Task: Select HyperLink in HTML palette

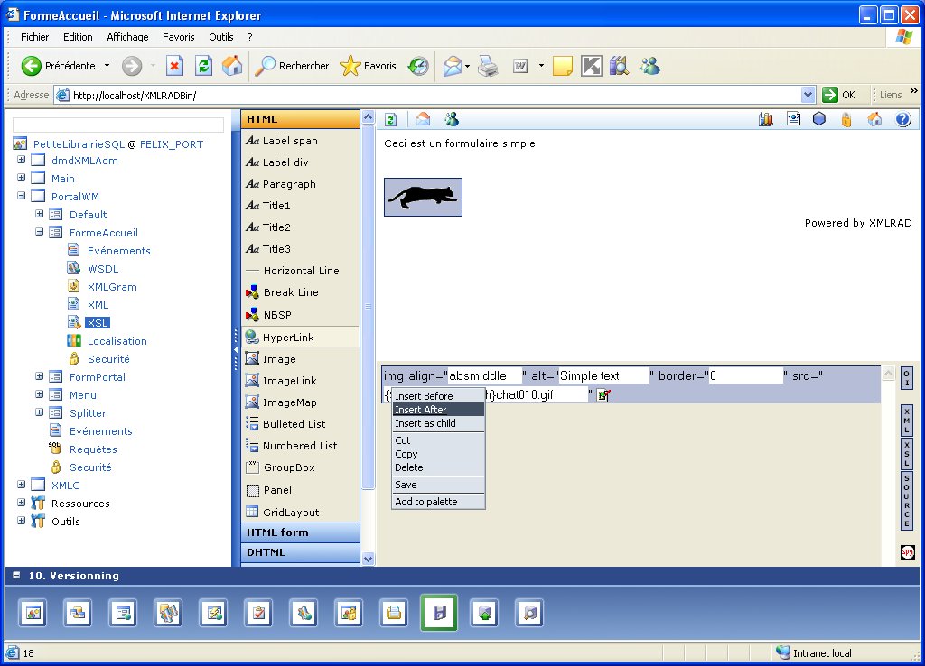Action: pyautogui.click(x=288, y=337)
